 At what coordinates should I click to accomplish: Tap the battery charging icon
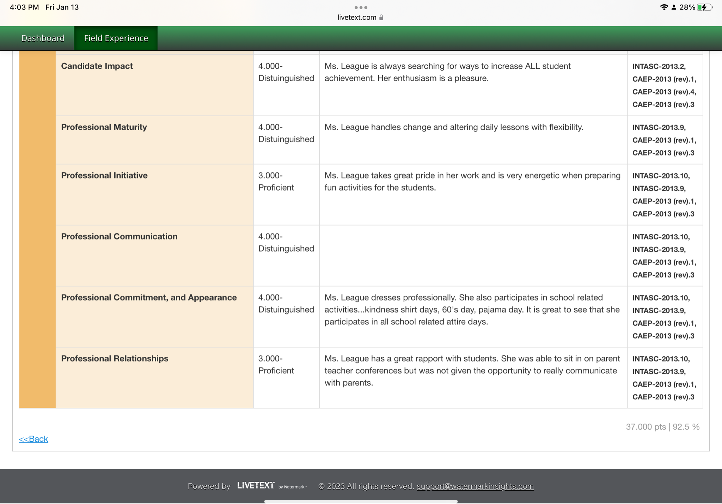(704, 7)
